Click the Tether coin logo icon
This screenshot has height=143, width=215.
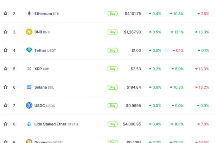(29, 50)
